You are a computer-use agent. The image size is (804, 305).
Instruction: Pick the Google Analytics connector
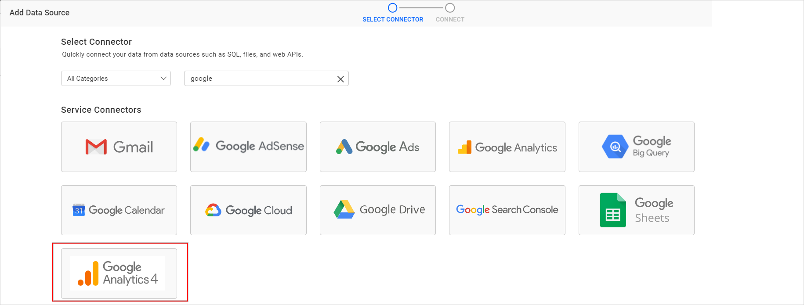507,147
